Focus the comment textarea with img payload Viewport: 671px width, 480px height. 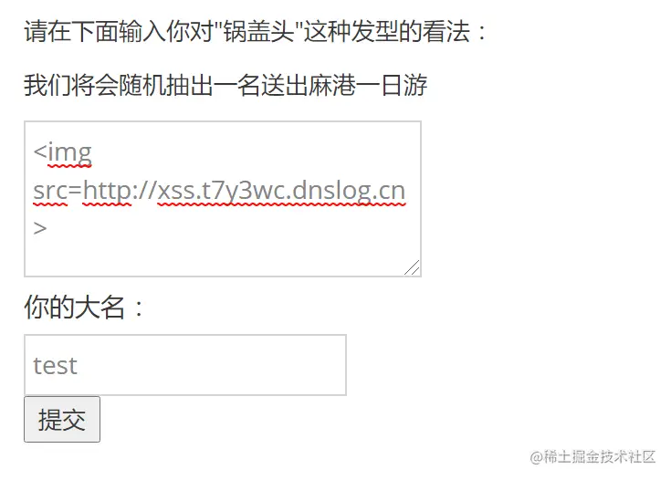point(223,199)
